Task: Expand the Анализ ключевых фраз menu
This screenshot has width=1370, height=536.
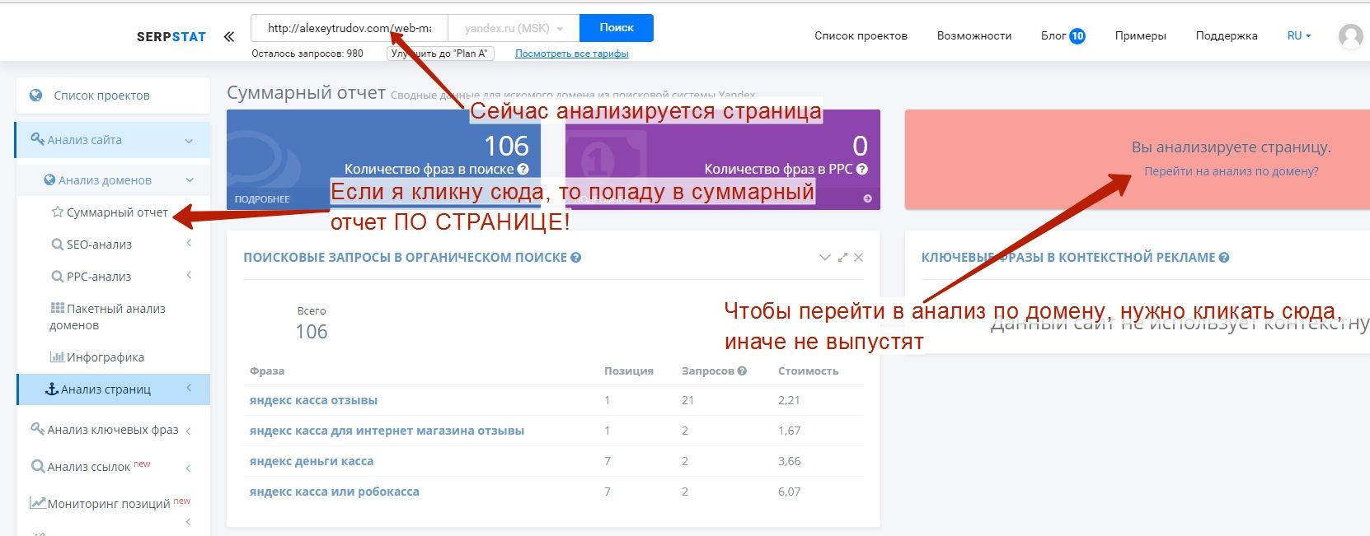Action: pos(189,431)
